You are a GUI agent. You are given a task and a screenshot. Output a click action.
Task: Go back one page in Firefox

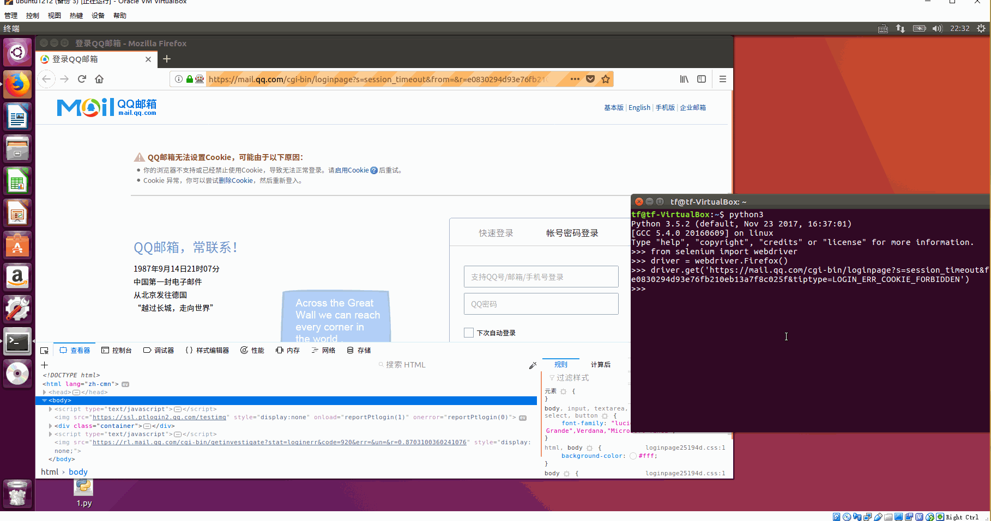click(x=46, y=79)
